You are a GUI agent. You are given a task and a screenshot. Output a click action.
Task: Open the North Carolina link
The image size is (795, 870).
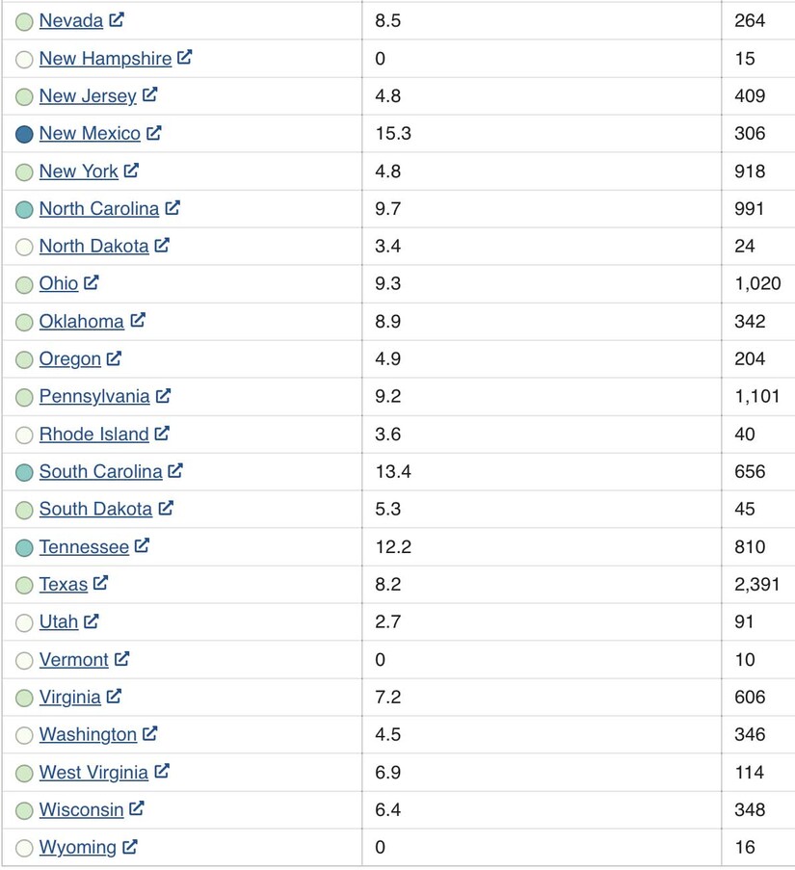tap(98, 208)
